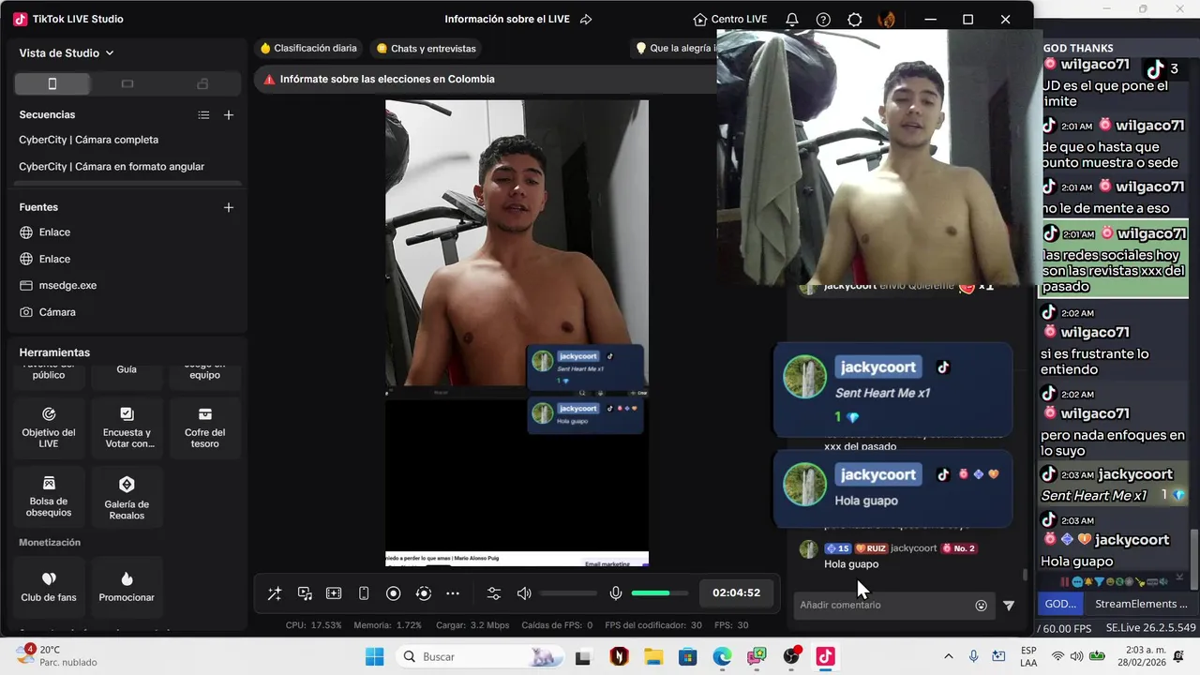The height and width of the screenshot is (675, 1200).
Task: Open the media and music tool
Action: pyautogui.click(x=305, y=593)
